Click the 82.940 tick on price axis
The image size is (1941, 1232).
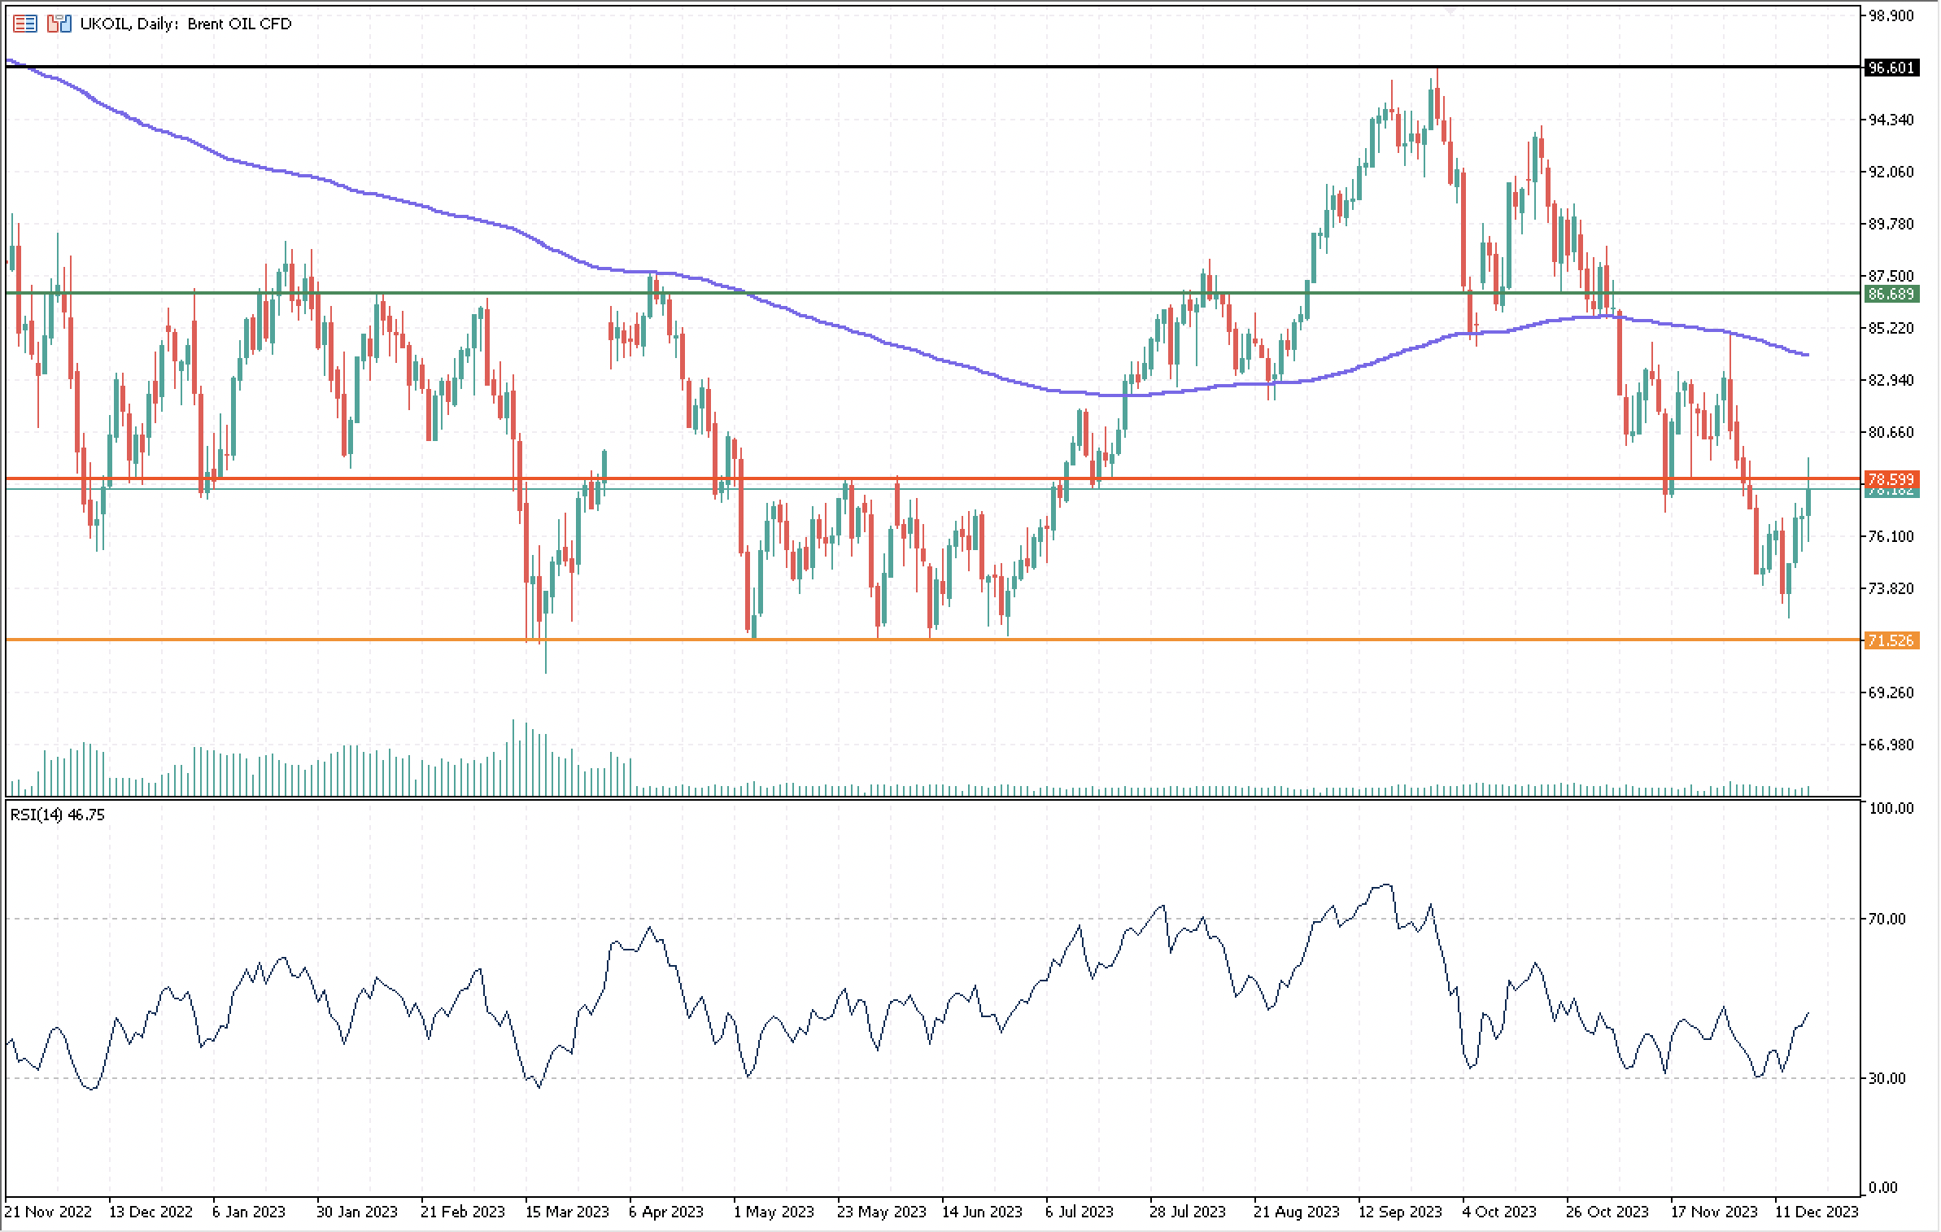pyautogui.click(x=1891, y=380)
